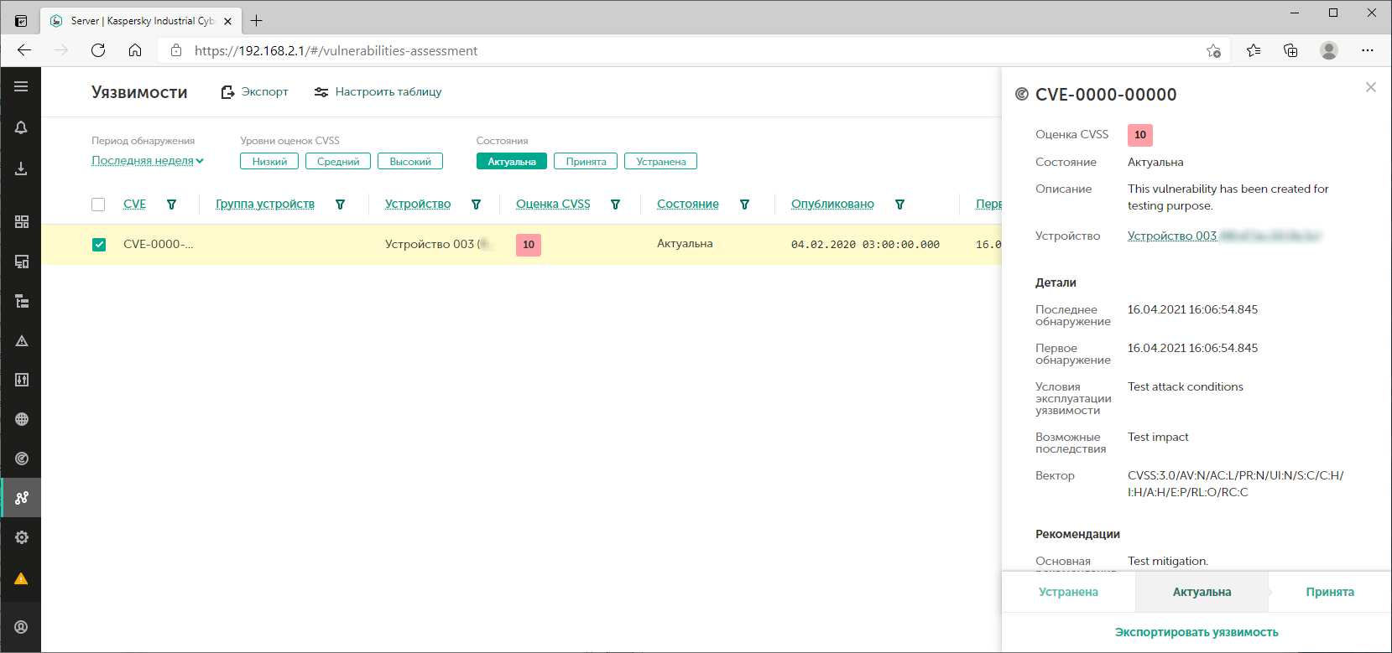Click Экспортировать уязвимость link

(x=1196, y=632)
